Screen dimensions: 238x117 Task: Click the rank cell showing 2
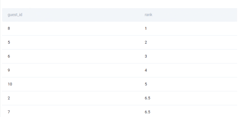(146, 42)
